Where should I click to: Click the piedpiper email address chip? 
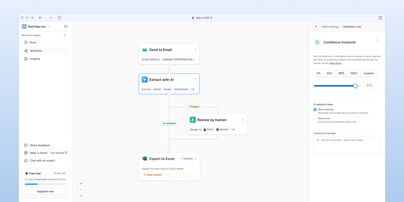coord(178,59)
